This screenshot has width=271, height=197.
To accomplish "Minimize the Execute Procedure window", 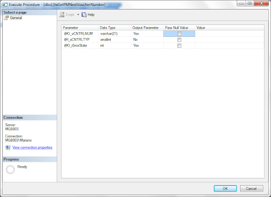I will pos(241,3).
